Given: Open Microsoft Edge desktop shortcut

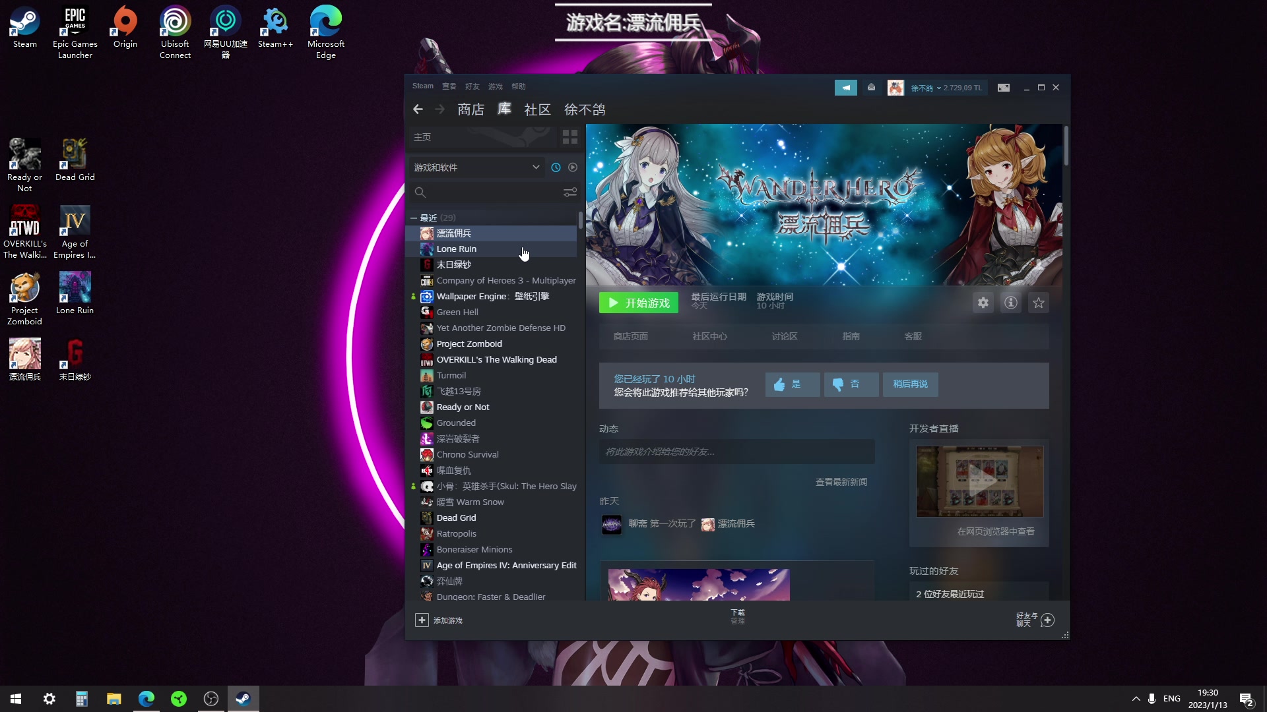Looking at the screenshot, I should click(x=326, y=32).
